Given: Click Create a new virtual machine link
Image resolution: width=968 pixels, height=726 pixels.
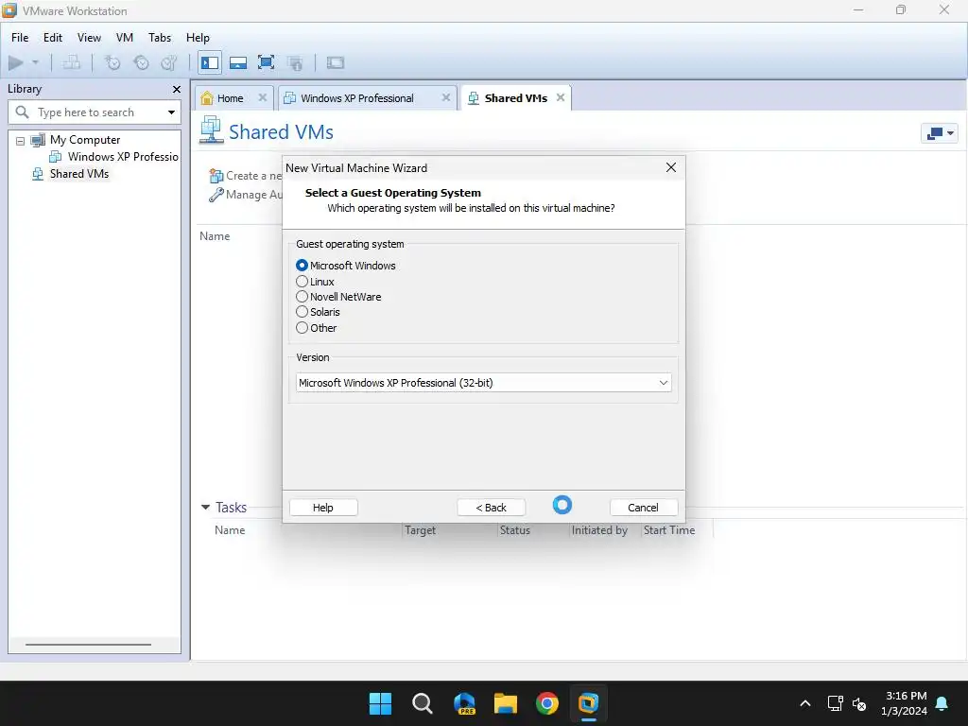Looking at the screenshot, I should [x=246, y=176].
